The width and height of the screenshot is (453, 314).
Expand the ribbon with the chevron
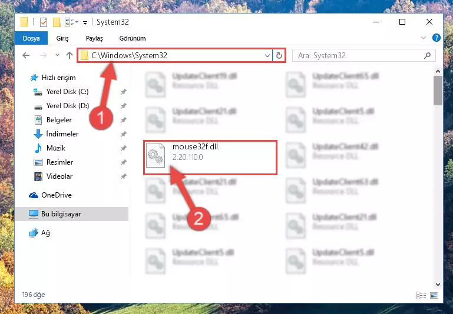click(x=424, y=38)
